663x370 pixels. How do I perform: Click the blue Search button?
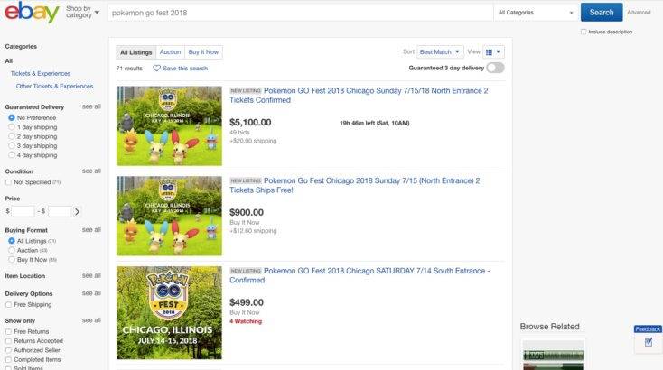click(x=602, y=13)
